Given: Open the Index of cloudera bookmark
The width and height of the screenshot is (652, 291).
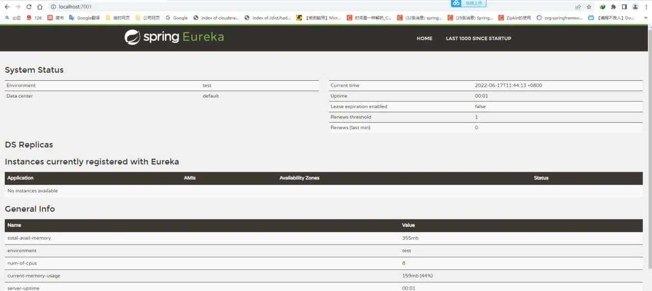Looking at the screenshot, I should pyautogui.click(x=216, y=18).
